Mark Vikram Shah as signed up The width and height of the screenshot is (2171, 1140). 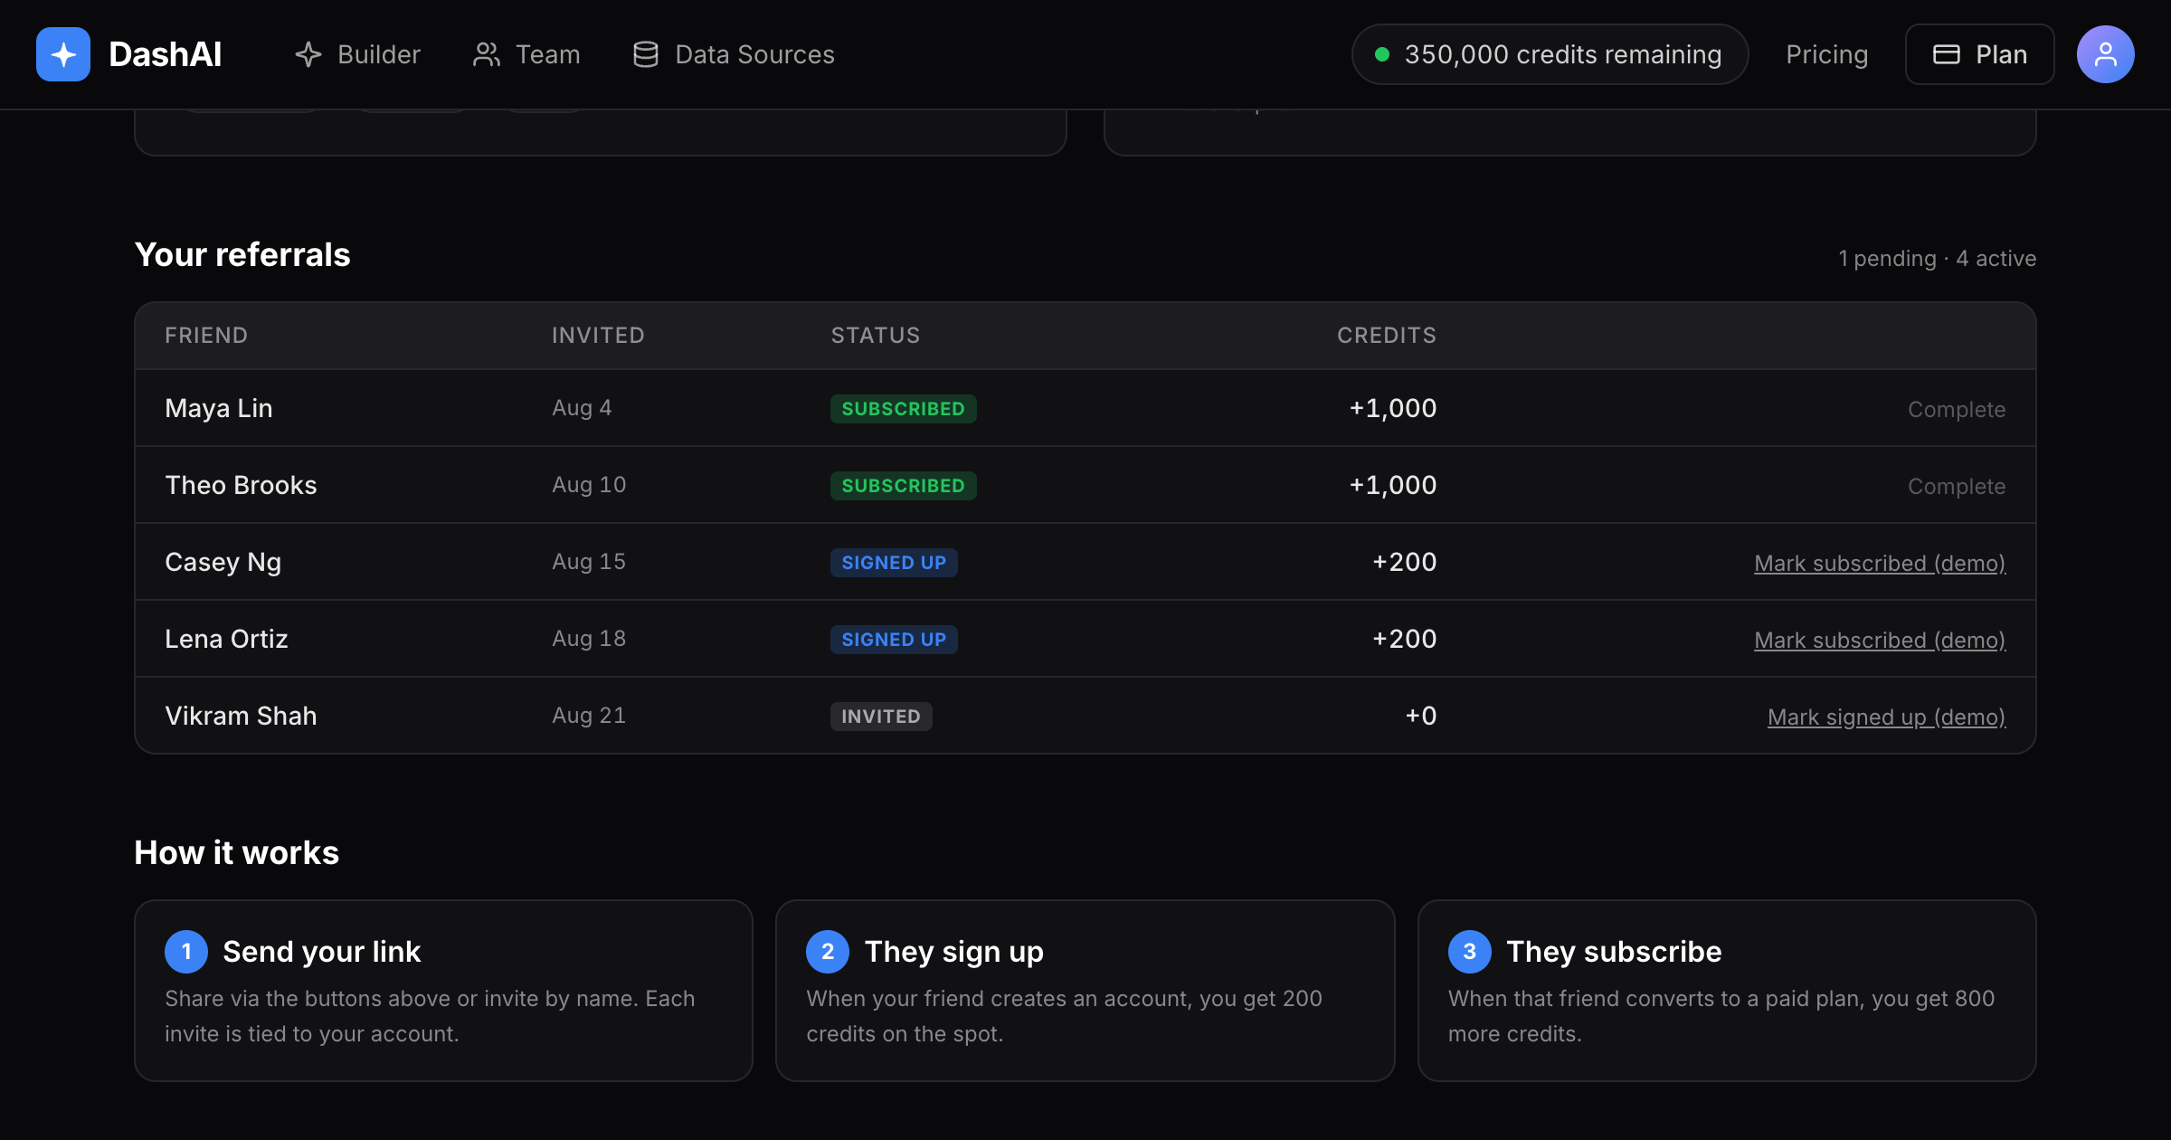(x=1886, y=717)
